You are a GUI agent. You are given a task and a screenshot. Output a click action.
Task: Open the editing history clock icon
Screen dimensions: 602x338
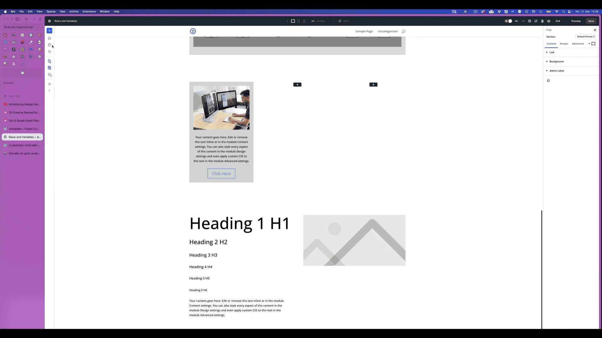[x=530, y=21]
